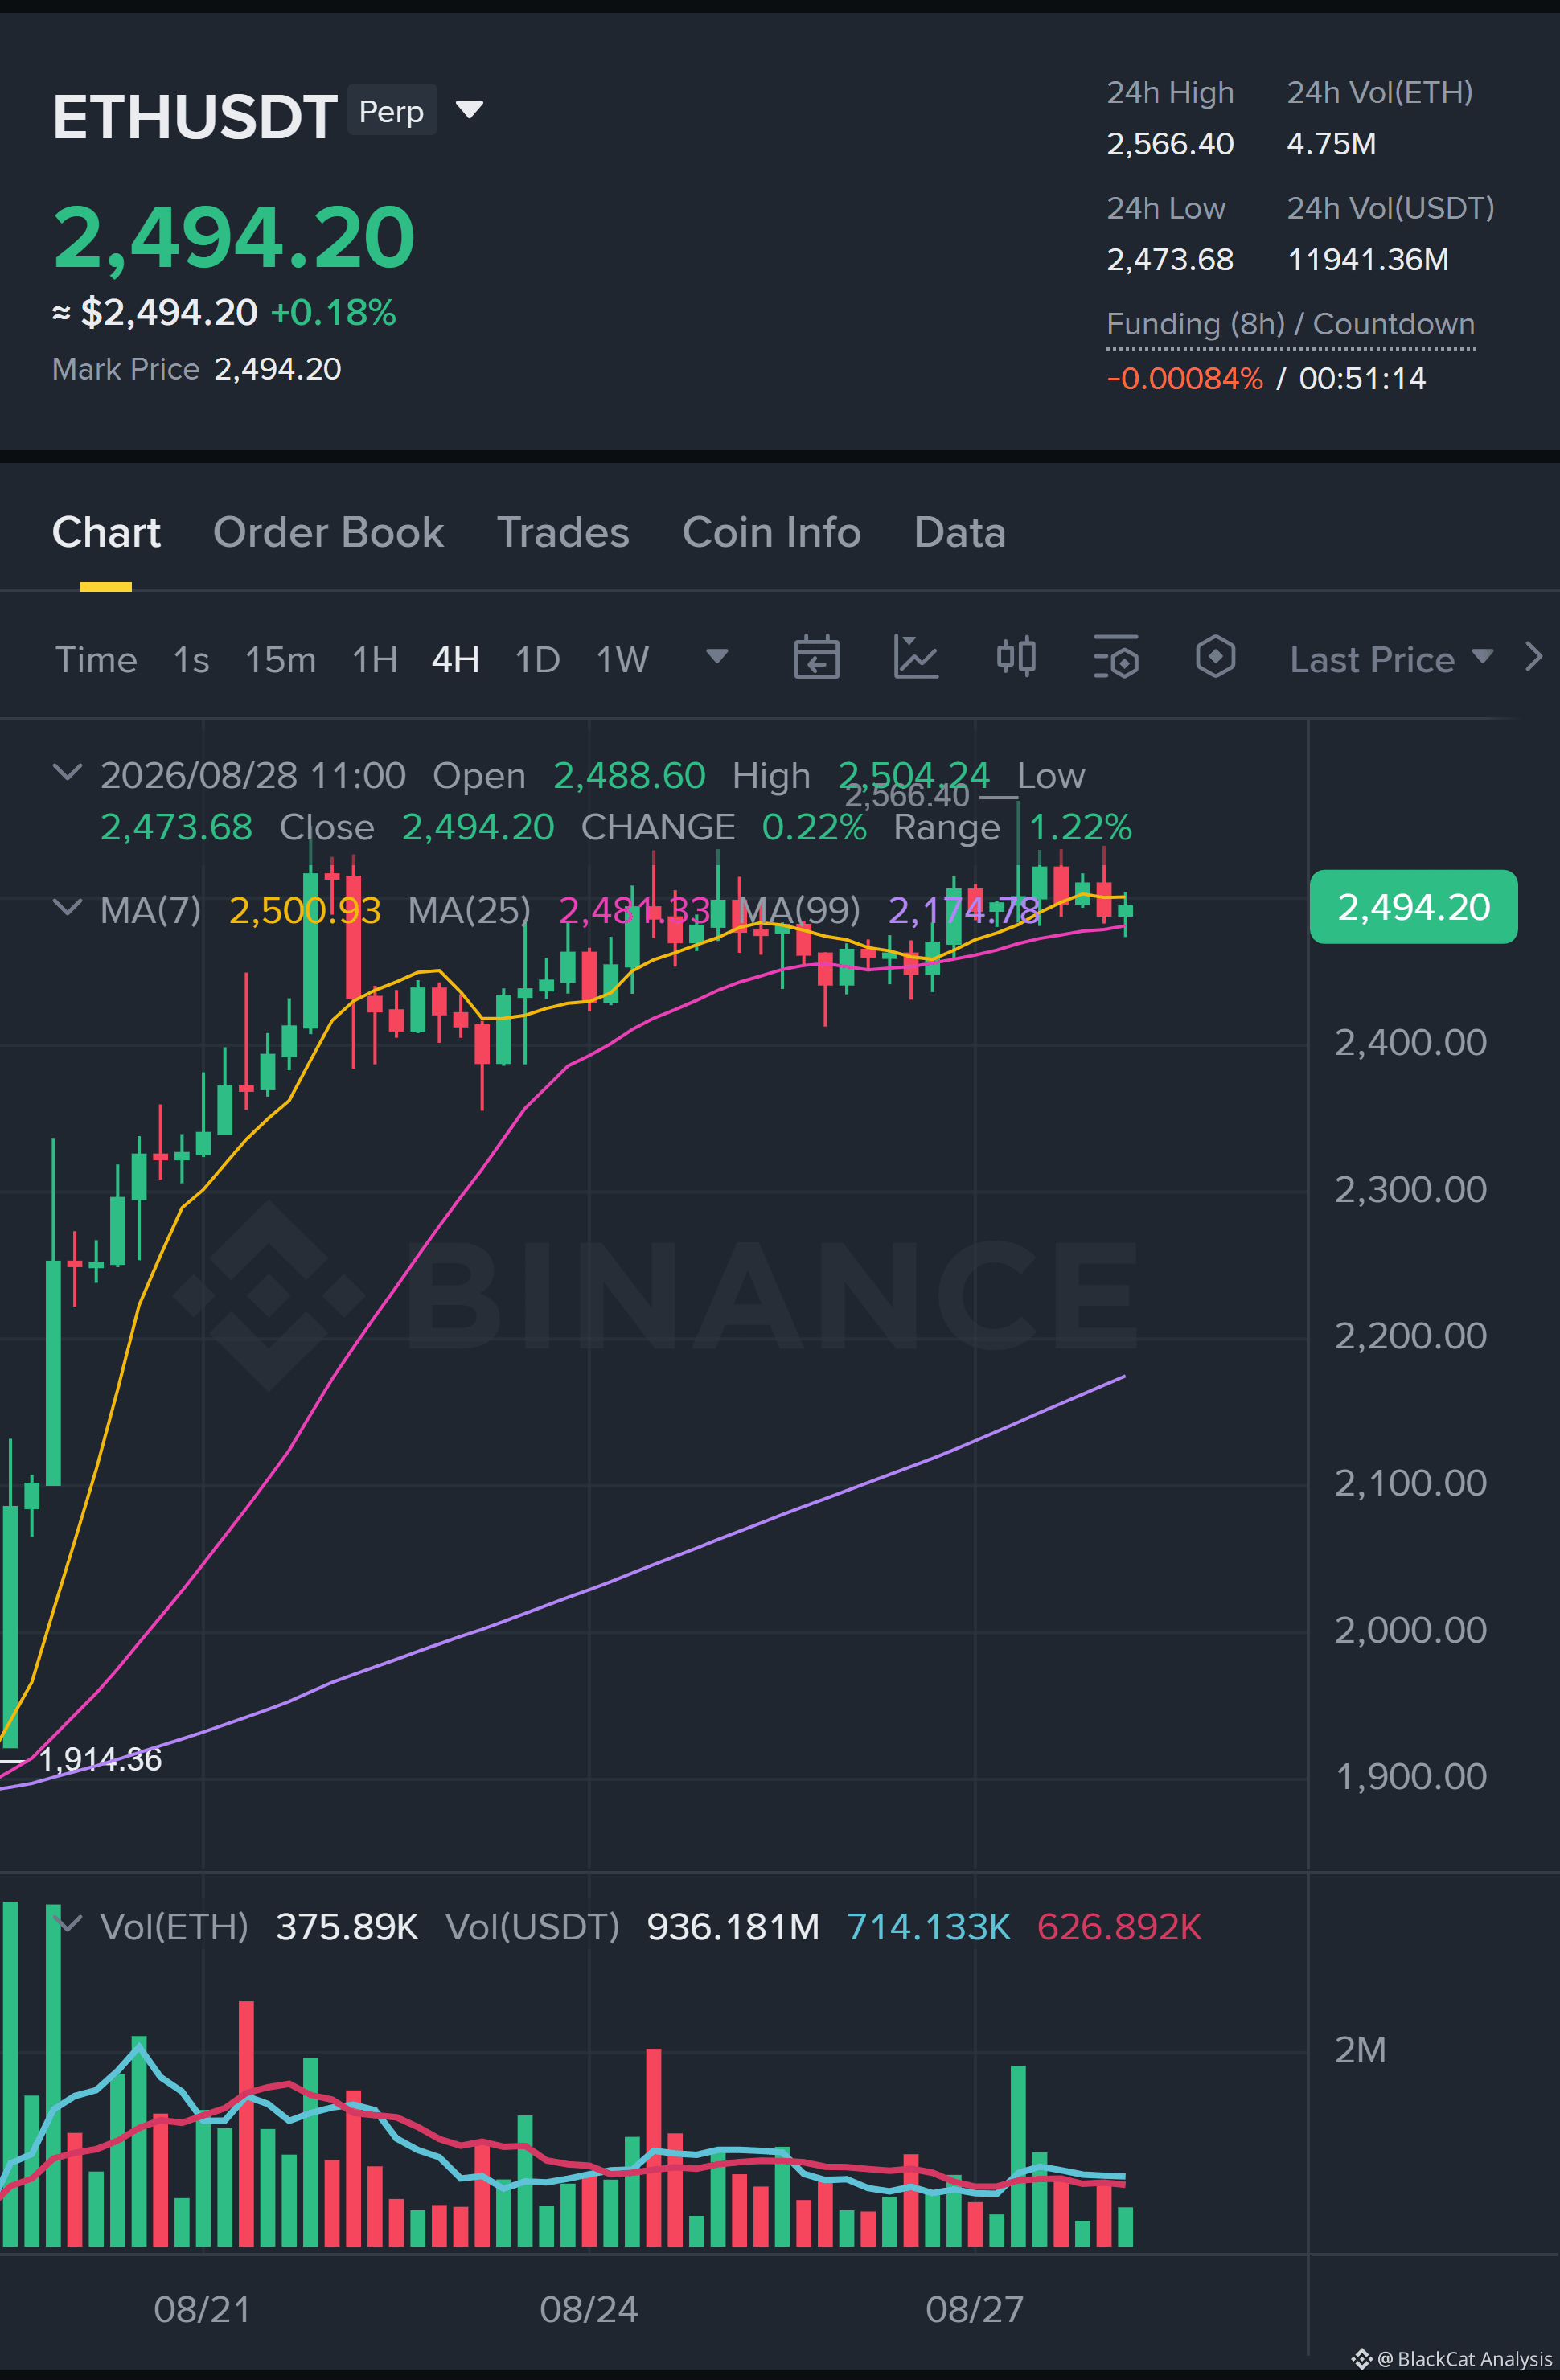Select the Time line-chart interval
Screen dimensions: 1560x2380
tap(96, 659)
